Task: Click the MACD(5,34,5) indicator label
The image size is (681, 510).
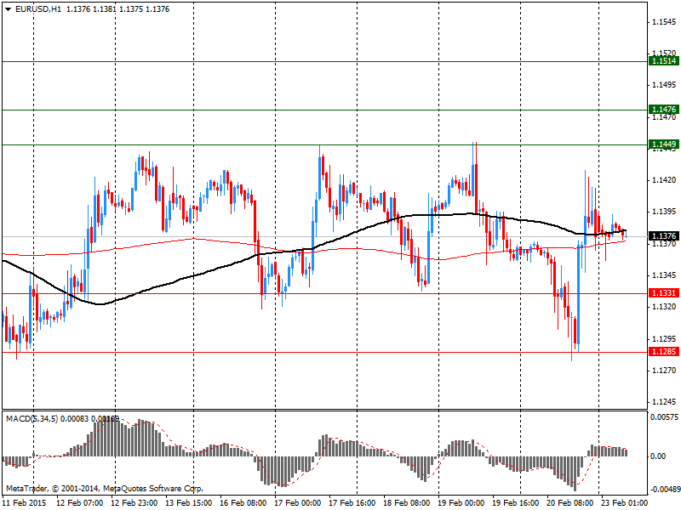Action: pyautogui.click(x=31, y=419)
